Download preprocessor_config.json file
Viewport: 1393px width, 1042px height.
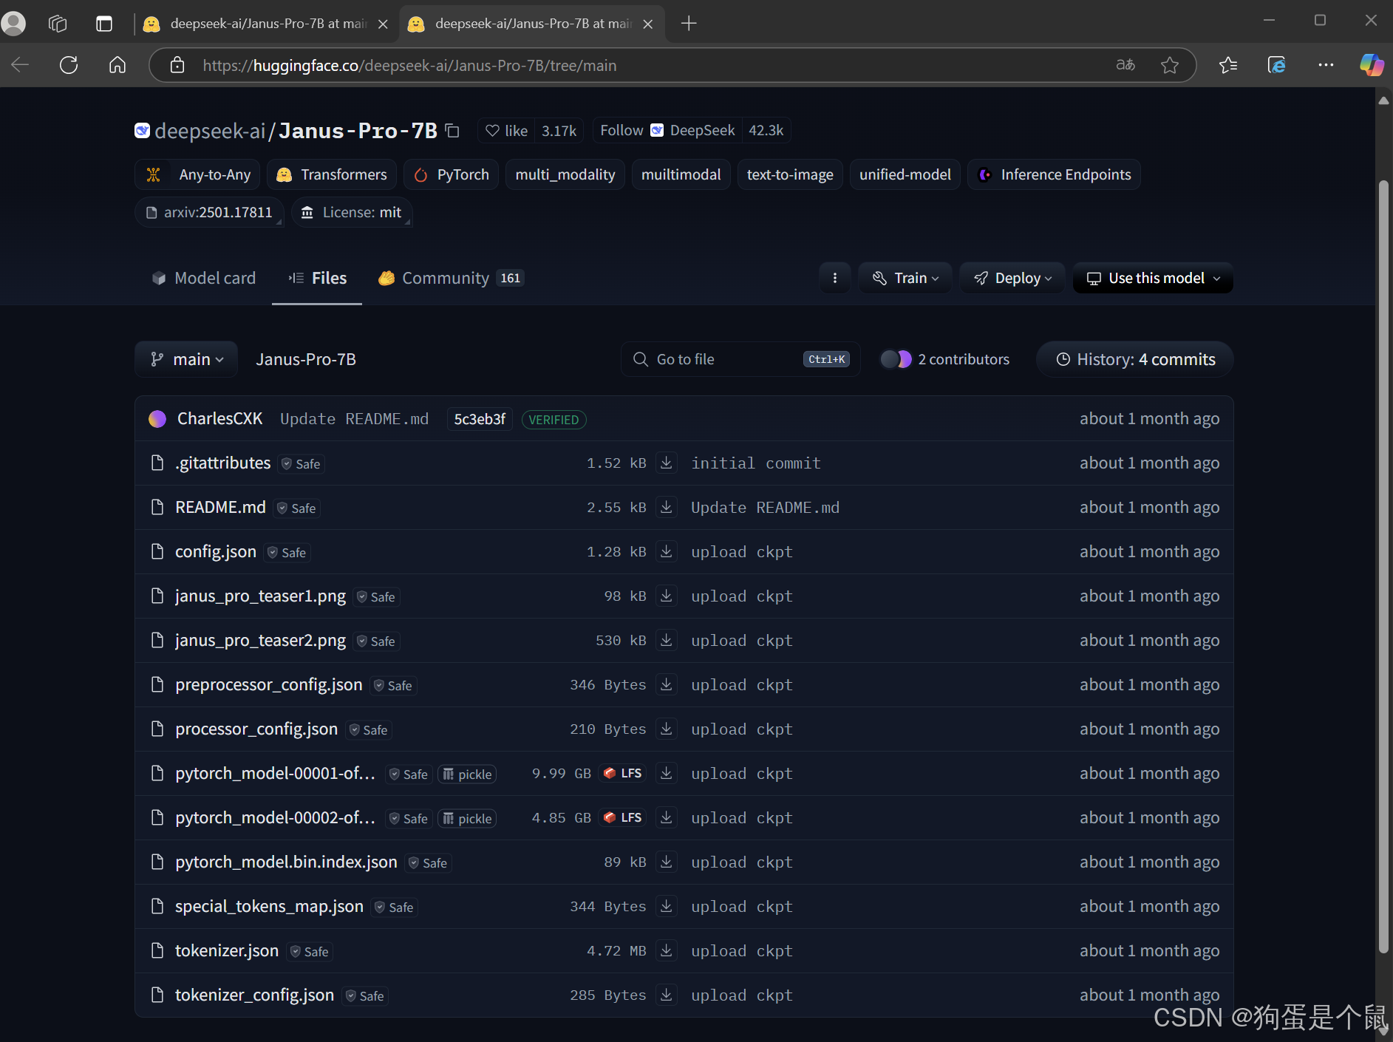coord(666,684)
